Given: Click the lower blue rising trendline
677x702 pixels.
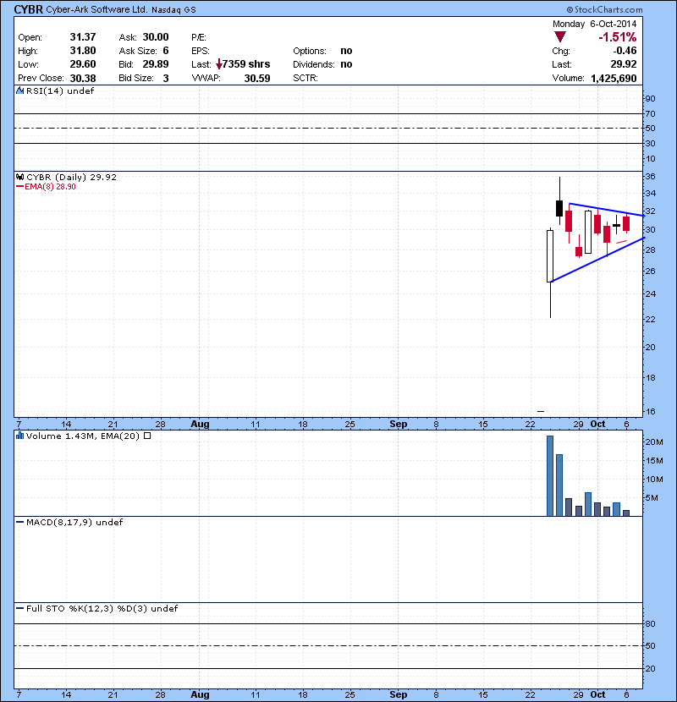Looking at the screenshot, I should 597,260.
